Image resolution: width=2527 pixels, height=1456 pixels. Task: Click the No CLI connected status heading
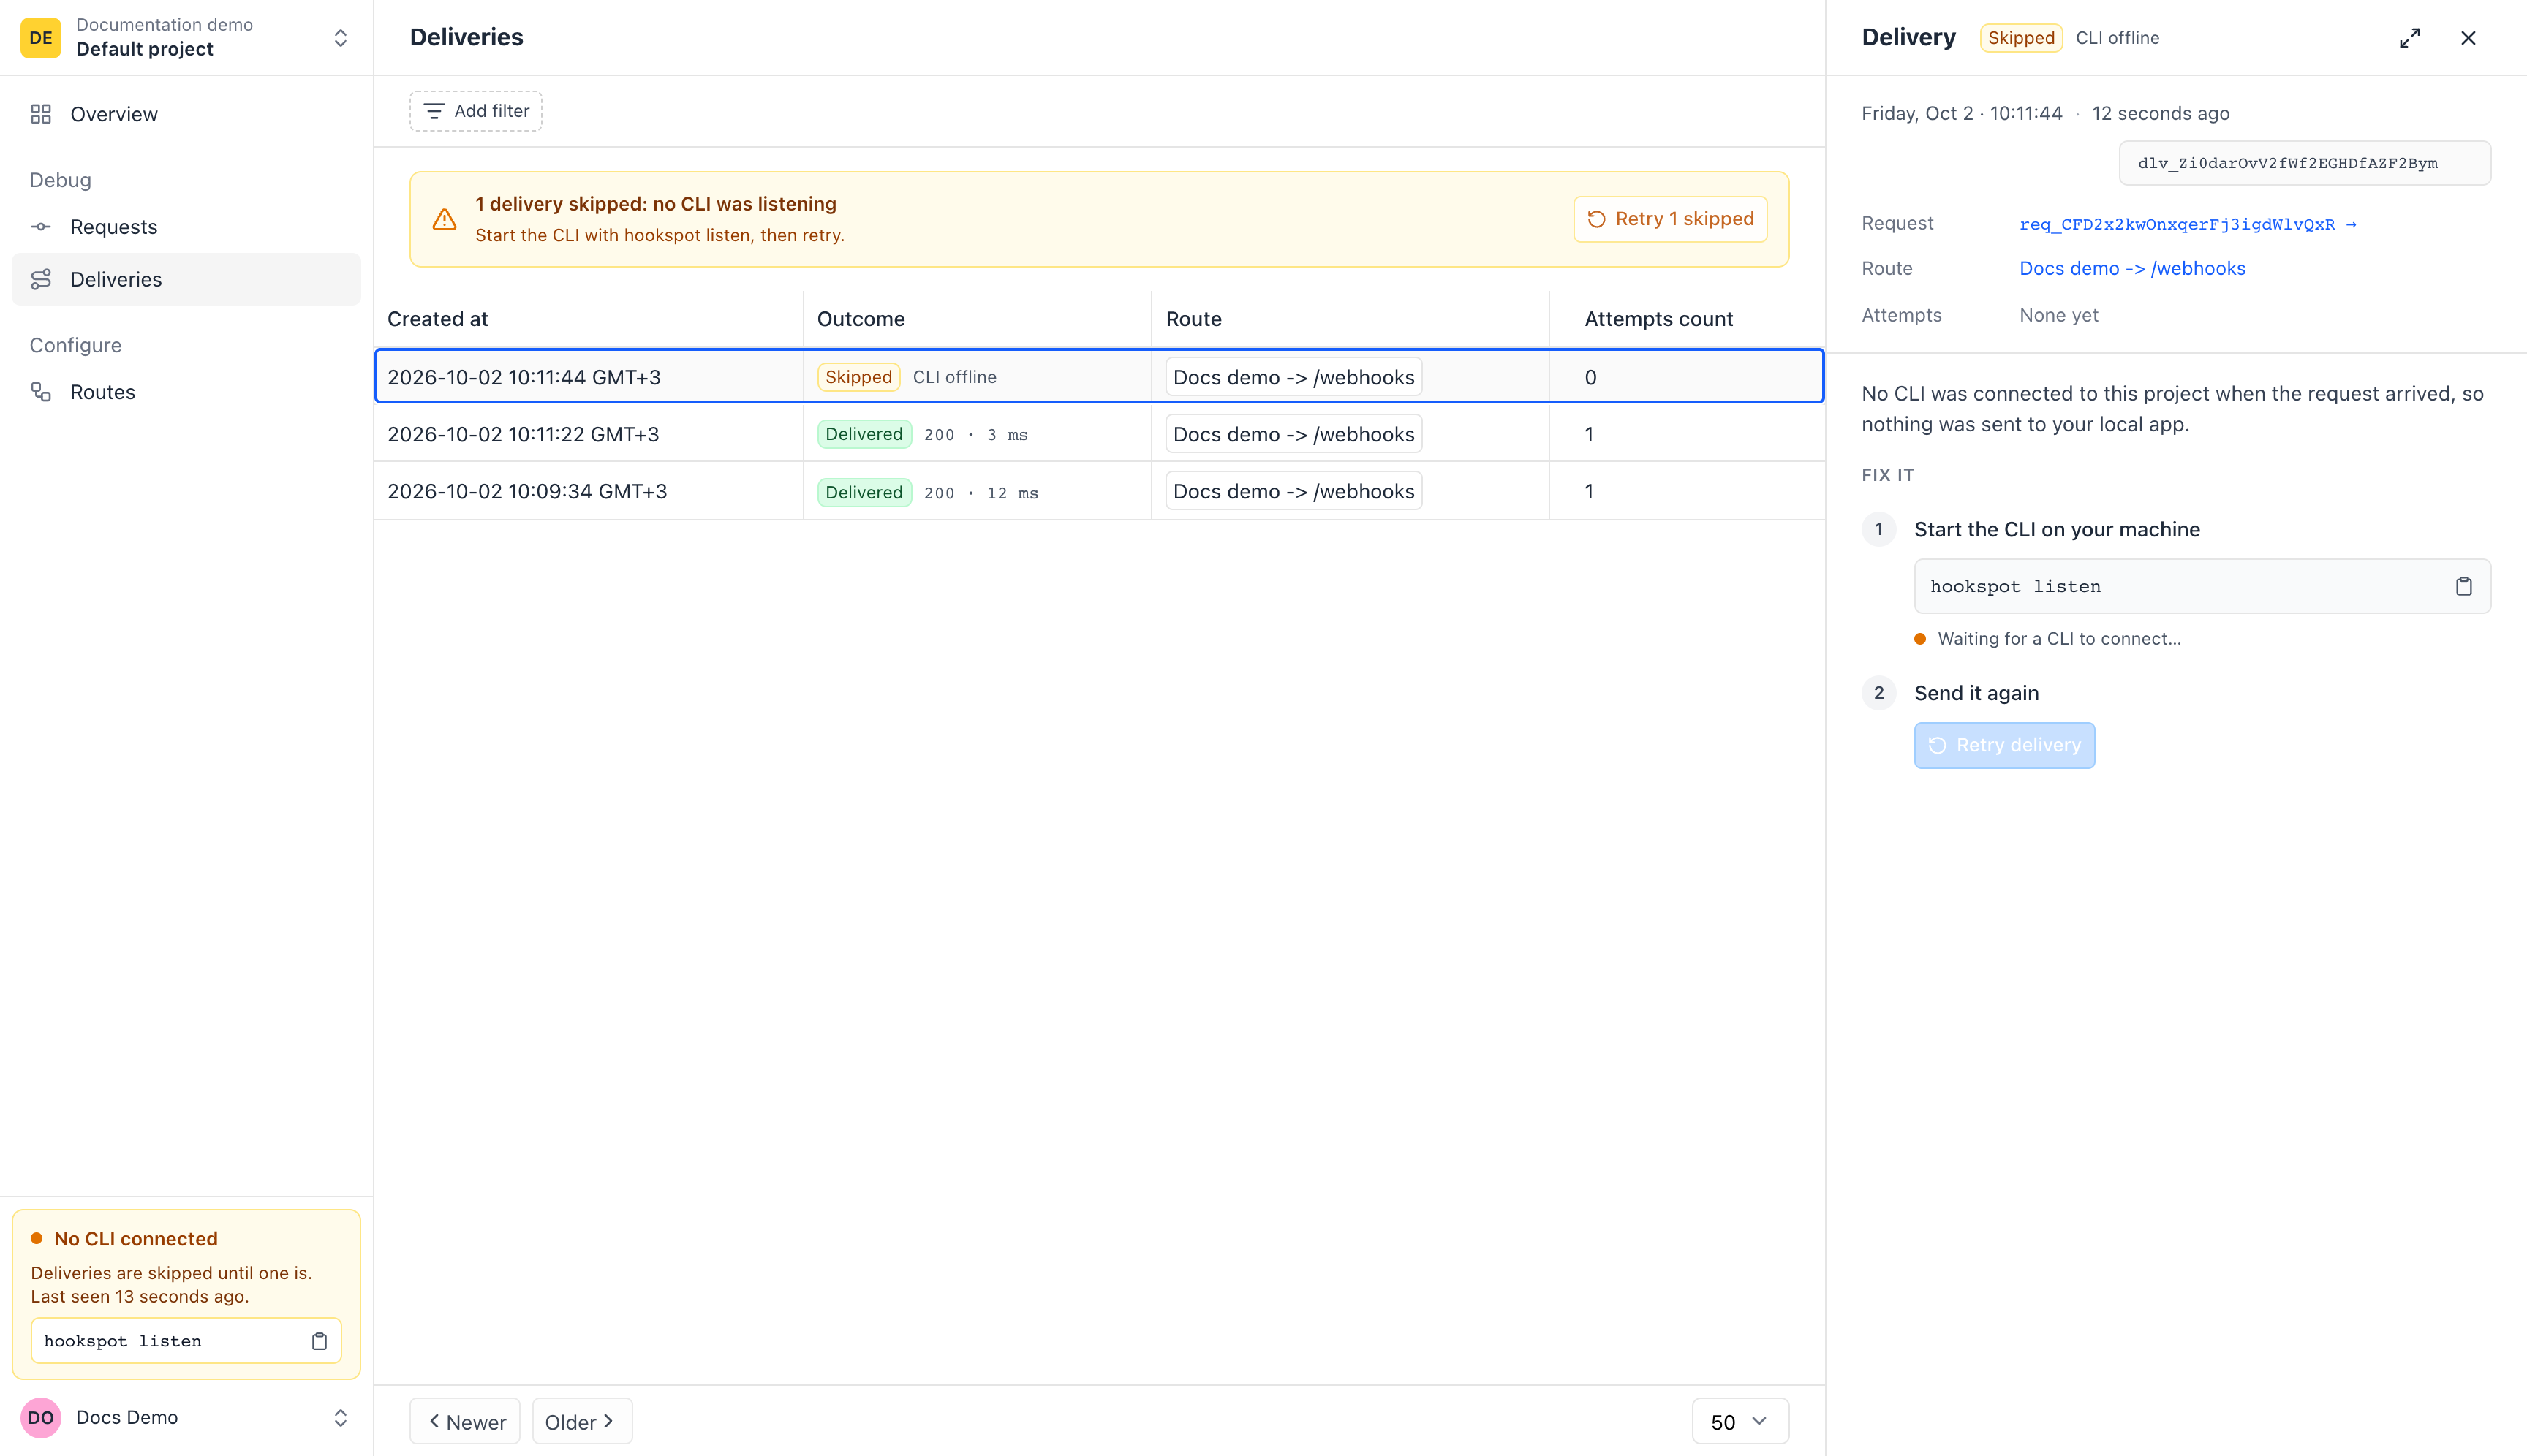pos(136,1239)
